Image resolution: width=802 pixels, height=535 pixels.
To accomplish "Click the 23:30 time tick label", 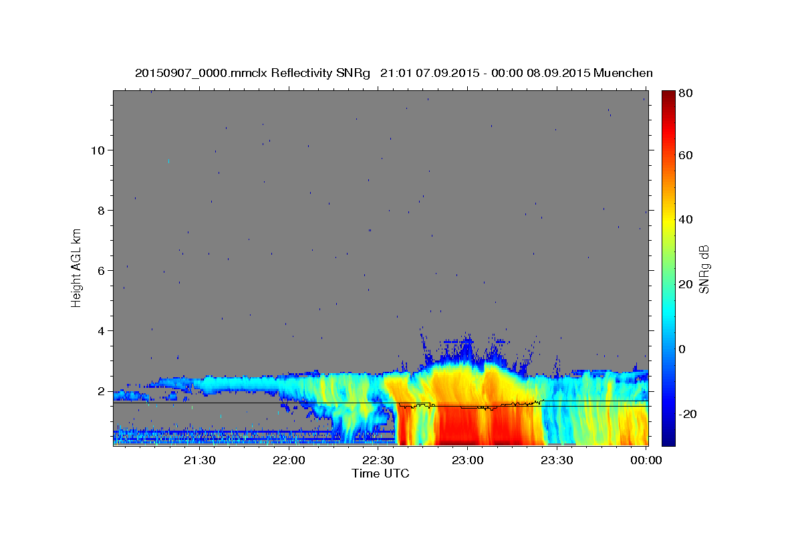I will 557,461.
